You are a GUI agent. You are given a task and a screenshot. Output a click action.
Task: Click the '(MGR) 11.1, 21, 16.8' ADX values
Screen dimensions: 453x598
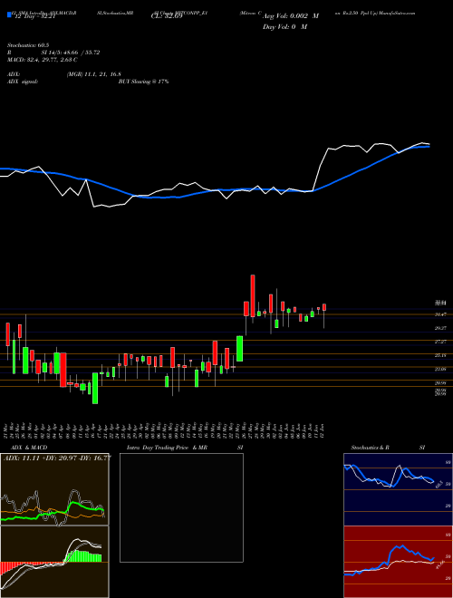click(x=94, y=74)
